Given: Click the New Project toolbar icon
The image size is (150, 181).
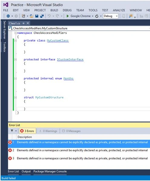Looking at the screenshot, I should click(x=24, y=16).
